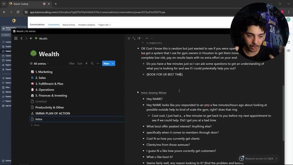Viewport: 293px width, 165px height.
Task: Open Conversations in Kaizen left sidebar
Action: click(7, 51)
